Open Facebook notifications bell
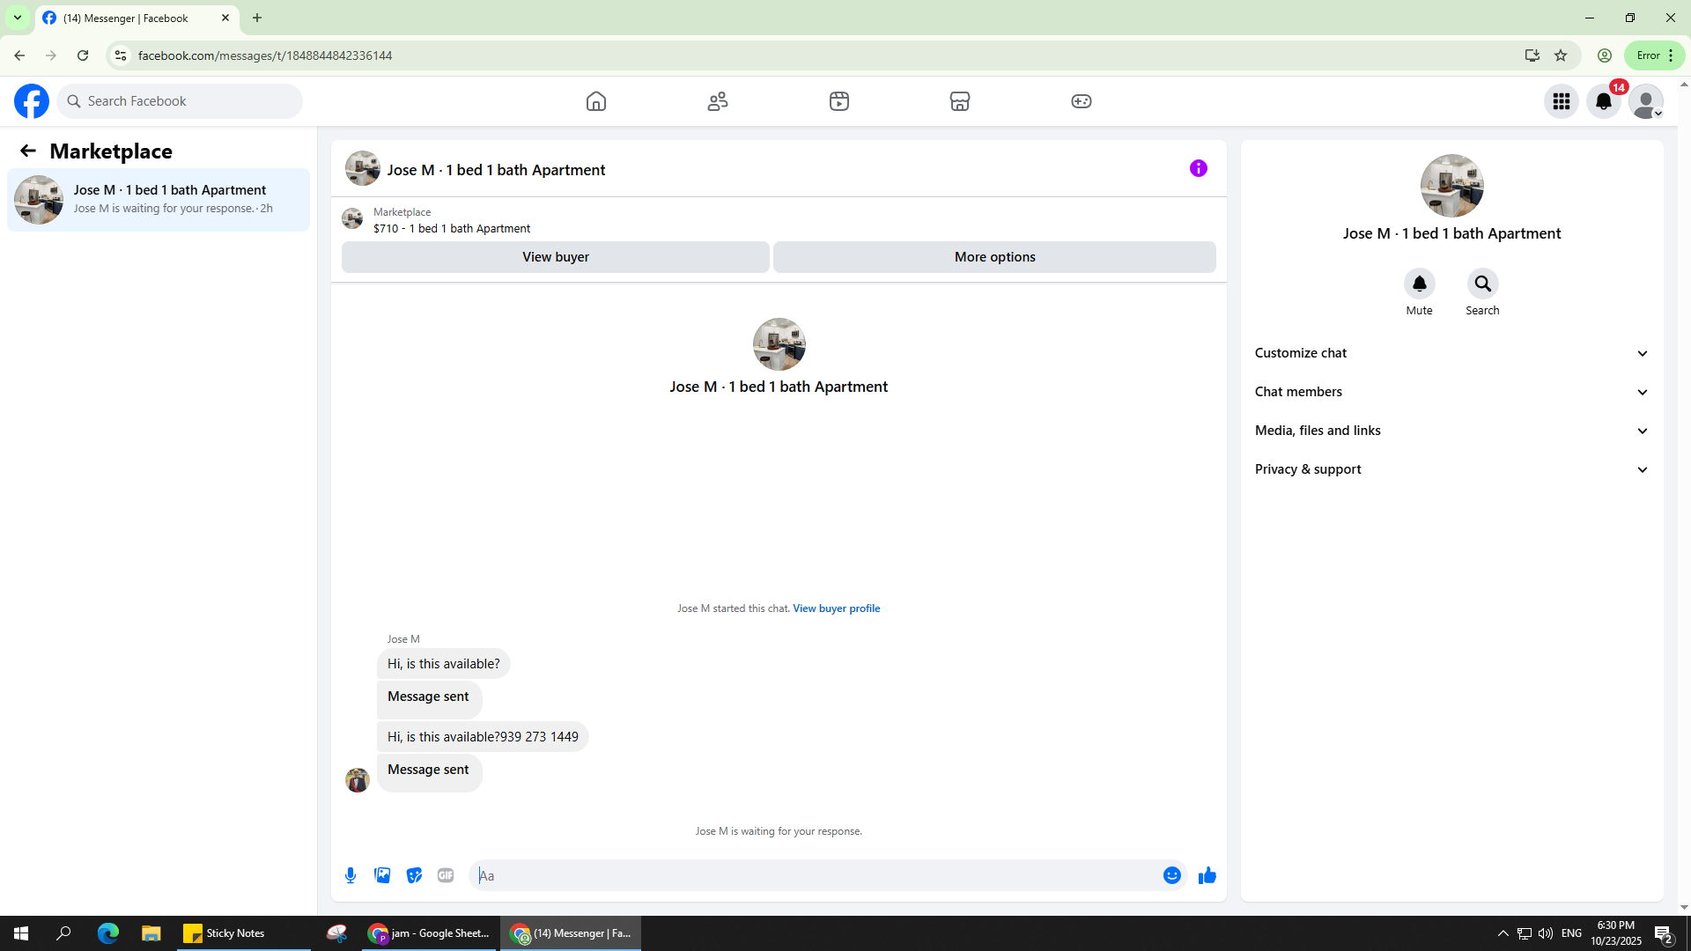The width and height of the screenshot is (1691, 951). point(1603,101)
